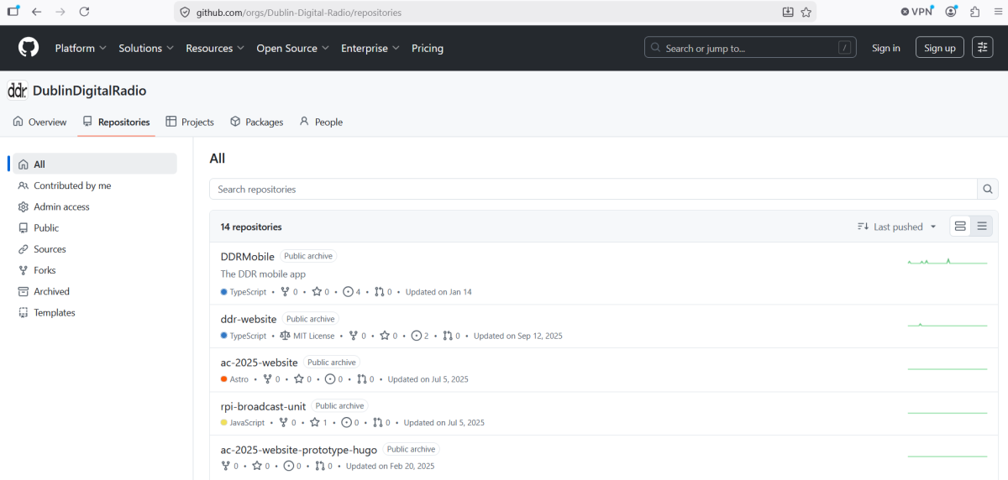
Task: Open the browser extensions puzzle icon
Action: pyautogui.click(x=974, y=12)
